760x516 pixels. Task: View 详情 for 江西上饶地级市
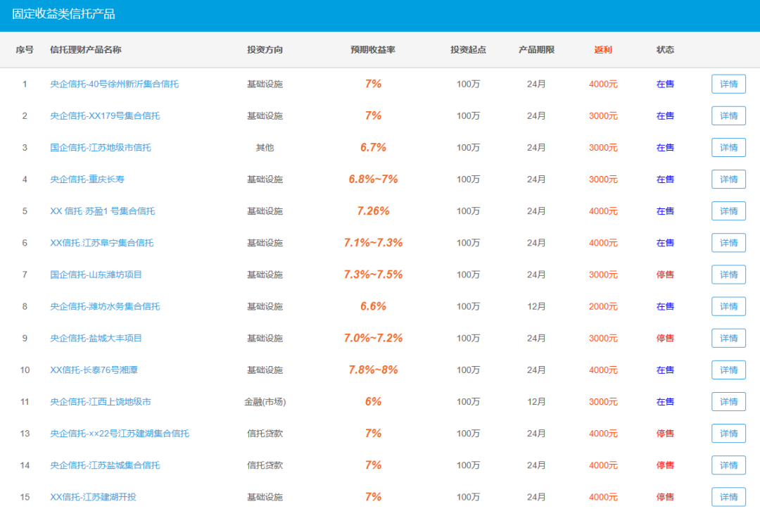coord(728,401)
